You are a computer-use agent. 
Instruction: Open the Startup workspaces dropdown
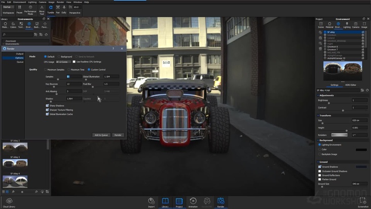pos(9,7)
